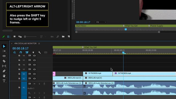Viewport: 176px width, 99px height.
Task: Toggle V2 track lock
Action: [19, 74]
